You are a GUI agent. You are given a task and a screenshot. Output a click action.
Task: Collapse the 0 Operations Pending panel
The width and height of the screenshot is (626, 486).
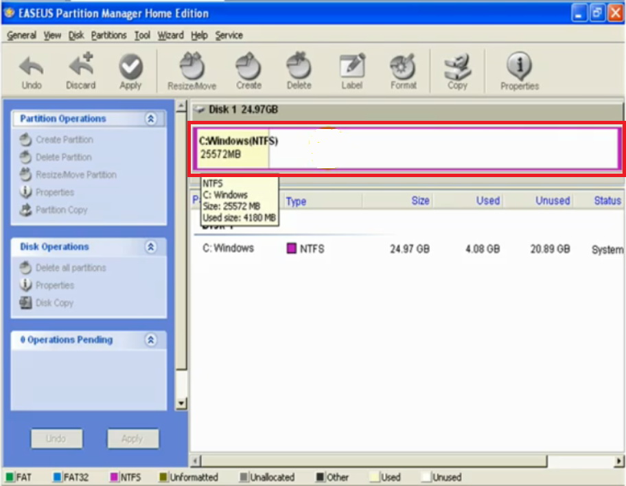[150, 340]
